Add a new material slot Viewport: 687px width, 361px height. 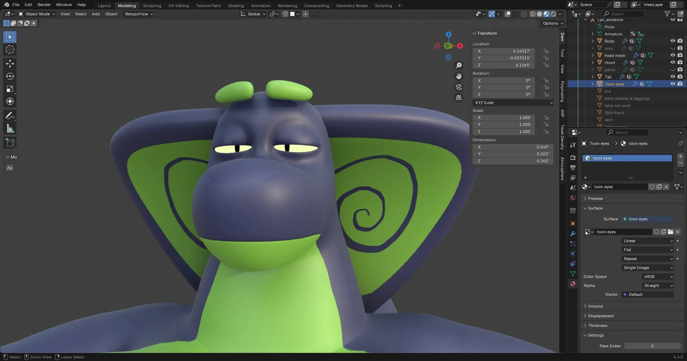tap(681, 156)
